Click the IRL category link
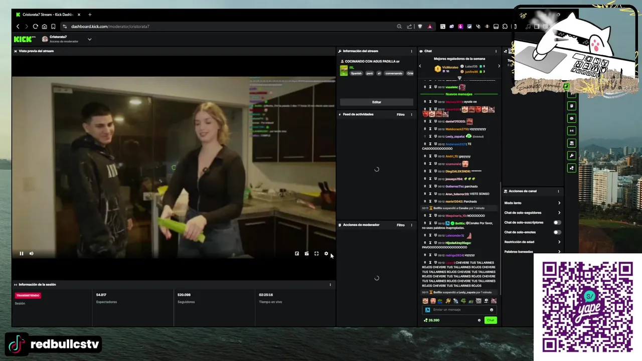The image size is (642, 361). (x=352, y=67)
